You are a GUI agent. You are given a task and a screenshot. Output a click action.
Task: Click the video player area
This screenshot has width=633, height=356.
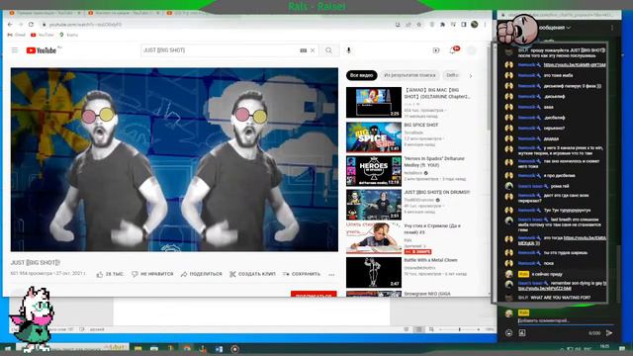point(174,159)
